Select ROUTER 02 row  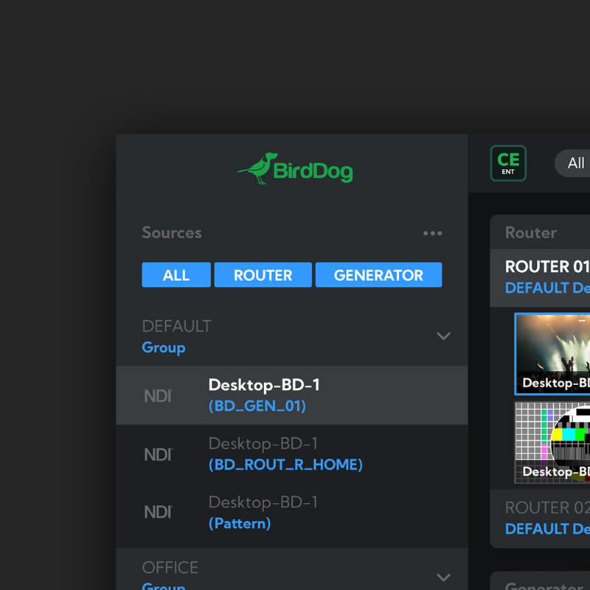pyautogui.click(x=540, y=518)
